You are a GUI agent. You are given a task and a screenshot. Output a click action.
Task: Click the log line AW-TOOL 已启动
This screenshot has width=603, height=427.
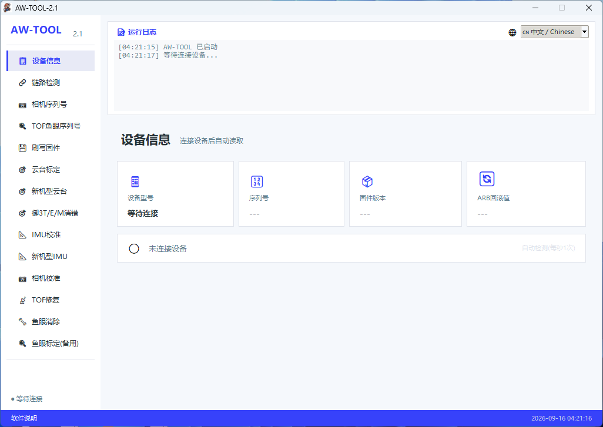168,47
